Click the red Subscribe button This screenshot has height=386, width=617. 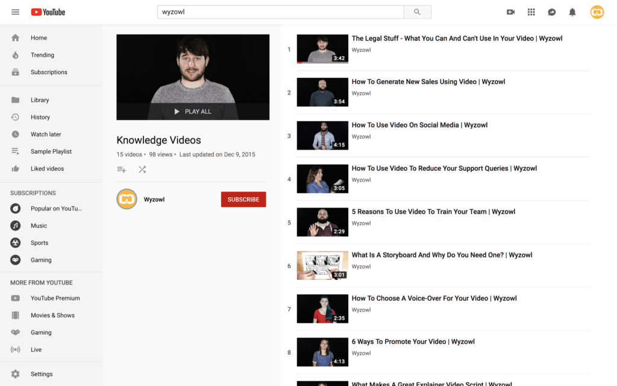point(243,199)
